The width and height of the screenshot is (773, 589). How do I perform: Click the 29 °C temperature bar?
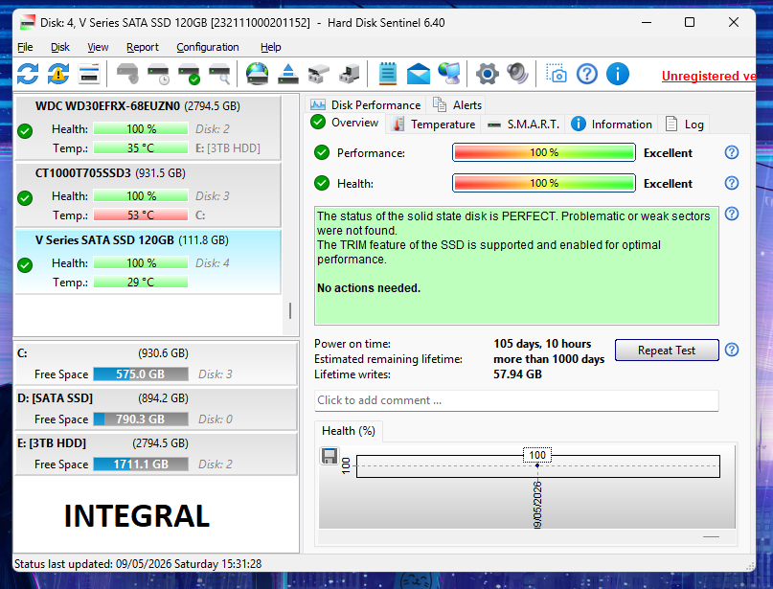click(x=141, y=283)
